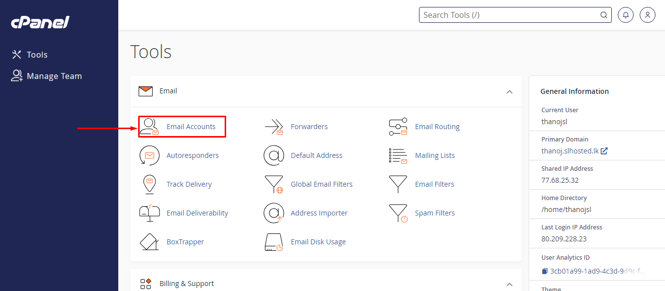Open the Email Deliverability mailbox icon

click(x=149, y=213)
